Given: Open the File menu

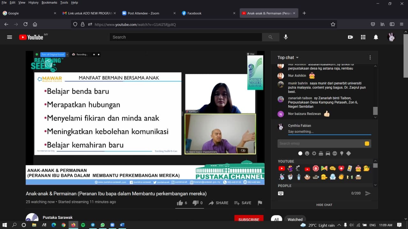Looking at the screenshot, I should pos(4,3).
